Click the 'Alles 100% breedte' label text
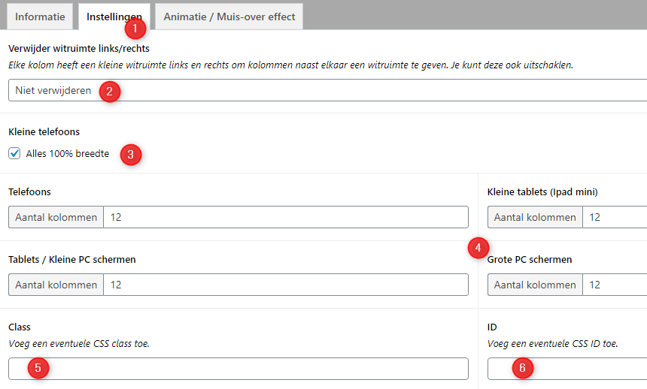The width and height of the screenshot is (647, 389). coord(68,154)
